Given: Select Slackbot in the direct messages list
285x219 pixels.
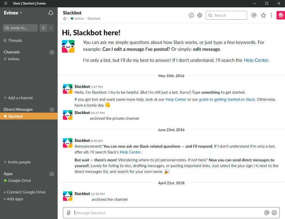Looking at the screenshot, I should [29, 116].
